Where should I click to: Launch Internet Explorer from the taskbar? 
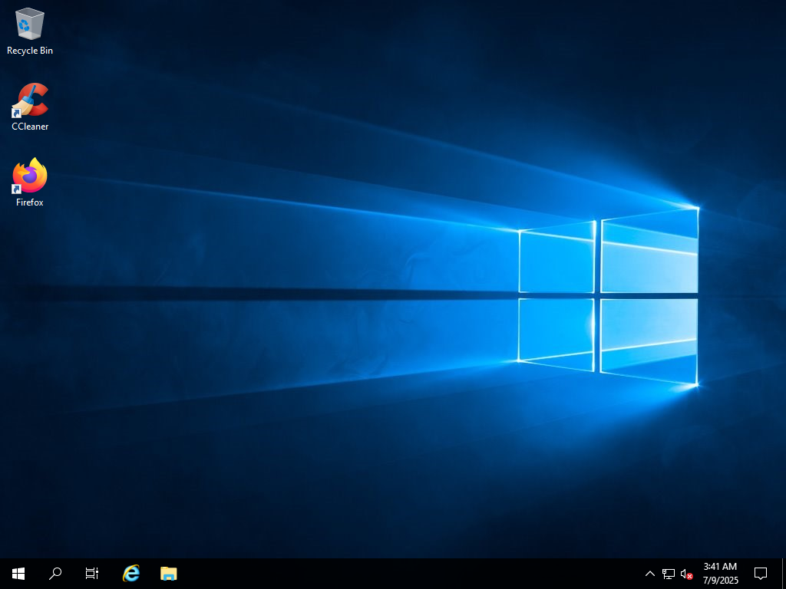point(131,574)
